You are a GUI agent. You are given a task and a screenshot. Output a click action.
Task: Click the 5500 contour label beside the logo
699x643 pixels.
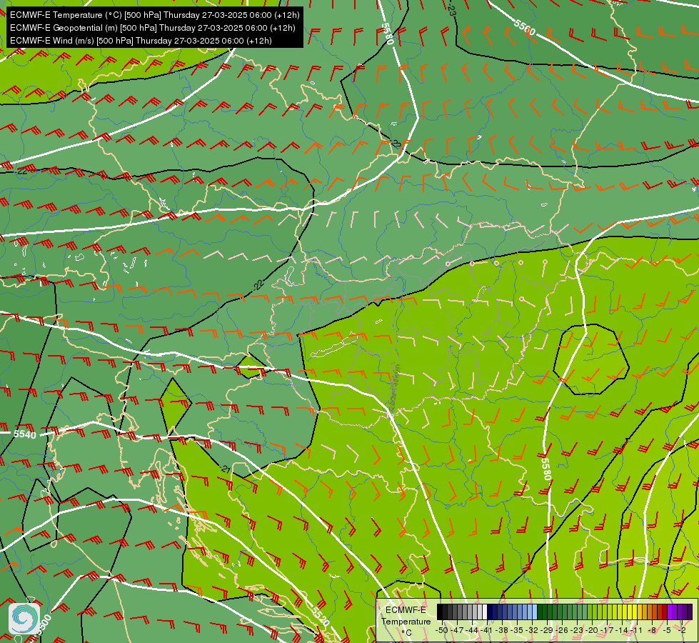tap(44, 624)
